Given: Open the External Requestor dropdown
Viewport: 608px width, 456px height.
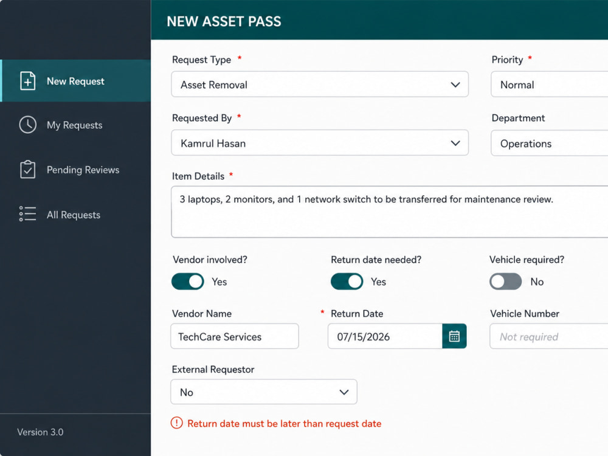Looking at the screenshot, I should click(264, 392).
